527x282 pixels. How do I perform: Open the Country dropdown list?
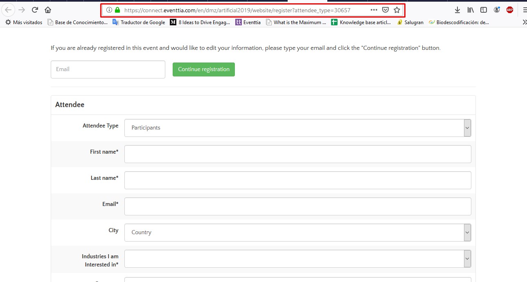pos(297,233)
